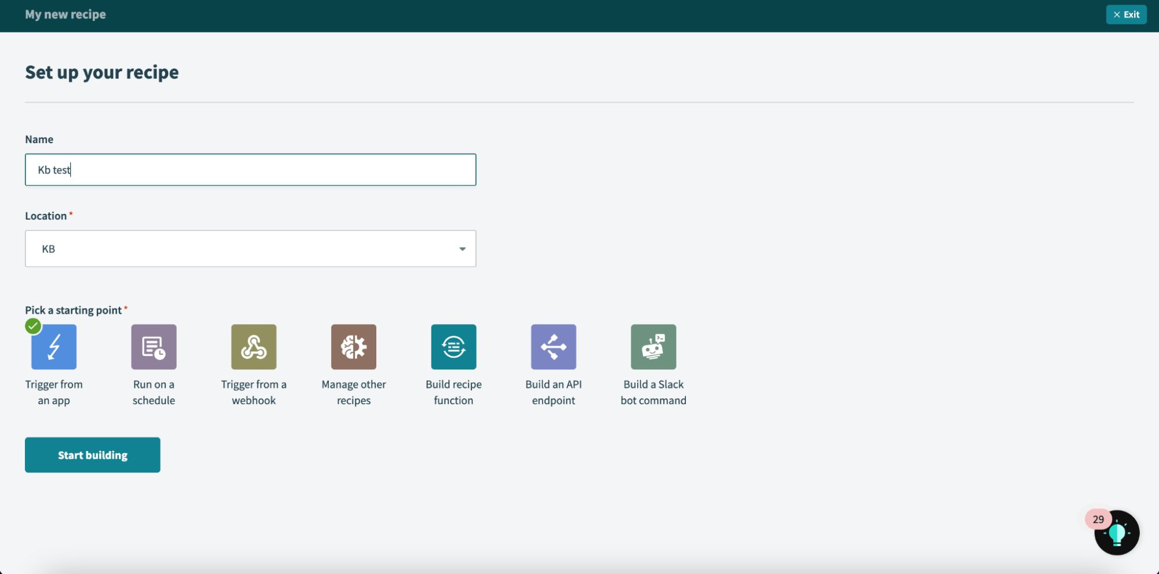The image size is (1159, 574).
Task: Select the Build an API endpoint icon
Action: click(x=554, y=347)
